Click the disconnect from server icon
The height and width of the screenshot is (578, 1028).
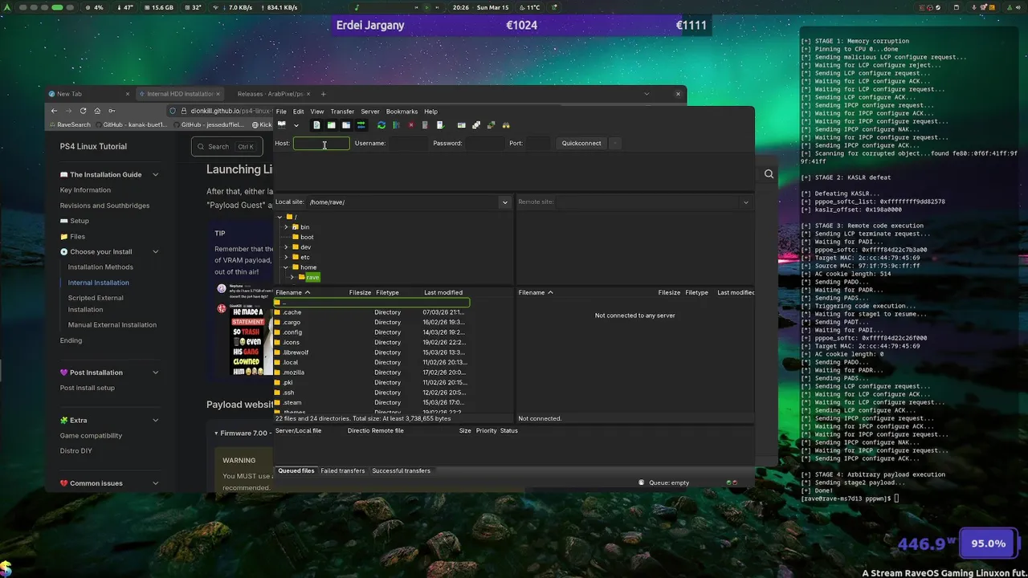coord(425,125)
